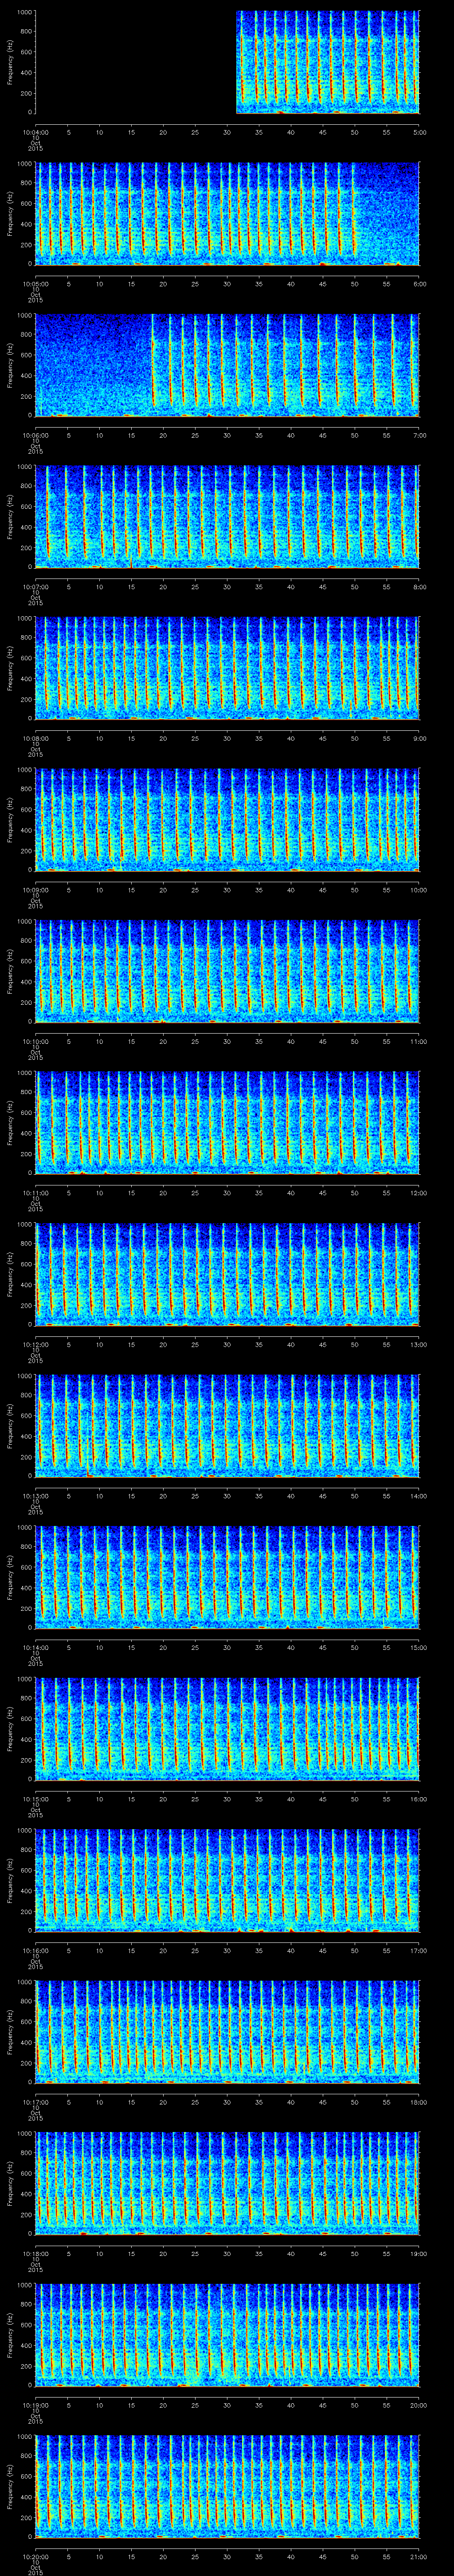This screenshot has height=2576, width=454.
Task: Select the spectrogram covering 10:19:00 to 20:00
Action: (x=227, y=2335)
